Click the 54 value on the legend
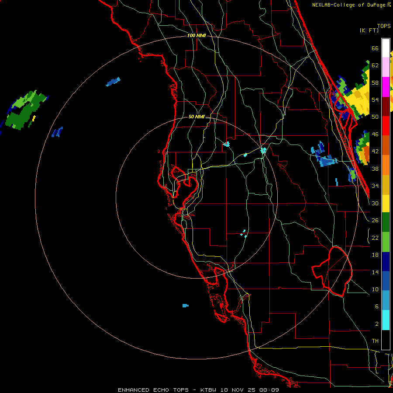The height and width of the screenshot is (393, 393). pyautogui.click(x=375, y=100)
